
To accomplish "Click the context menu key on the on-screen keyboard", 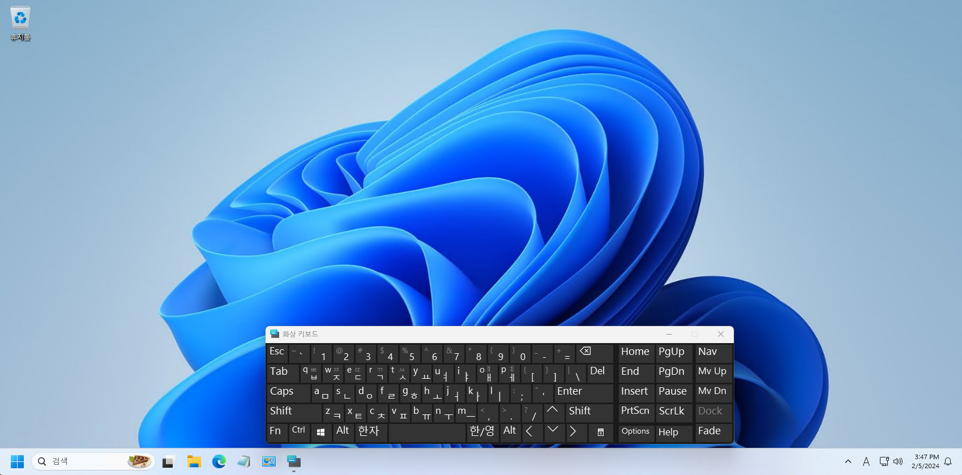I will tap(601, 433).
